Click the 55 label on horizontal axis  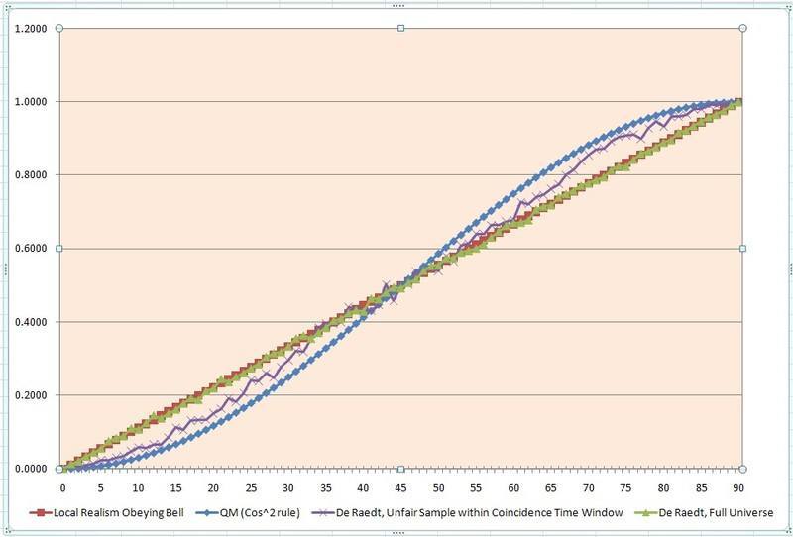pyautogui.click(x=476, y=488)
